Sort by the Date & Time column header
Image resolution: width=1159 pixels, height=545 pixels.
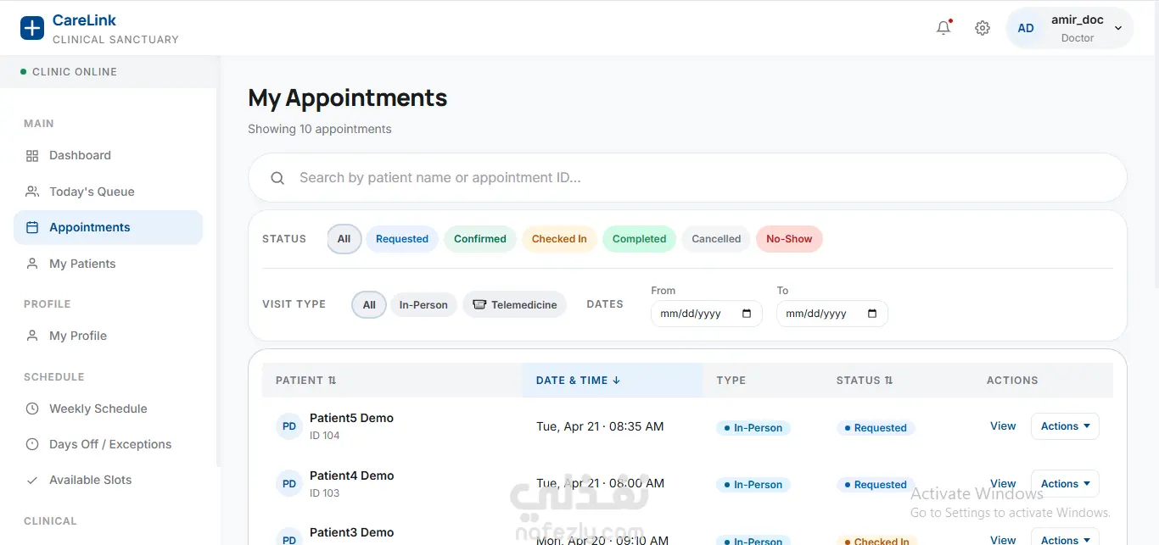[x=578, y=381]
